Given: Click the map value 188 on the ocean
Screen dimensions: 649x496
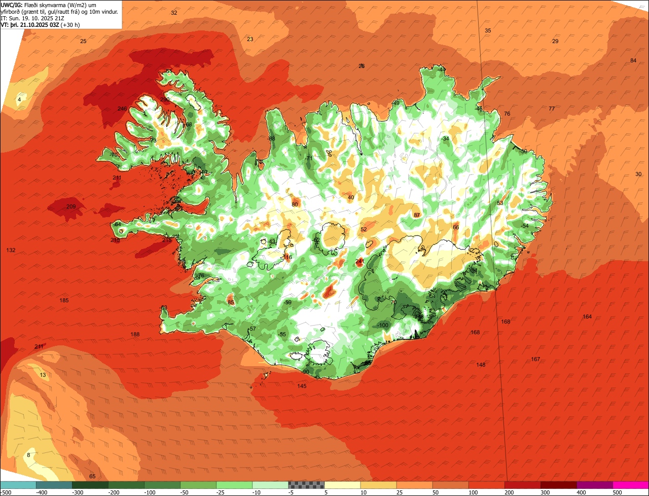Looking at the screenshot, I should point(135,334).
